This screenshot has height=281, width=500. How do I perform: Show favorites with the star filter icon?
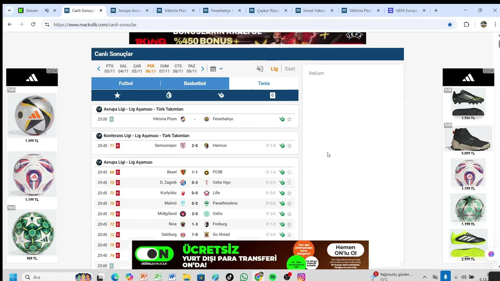click(117, 95)
